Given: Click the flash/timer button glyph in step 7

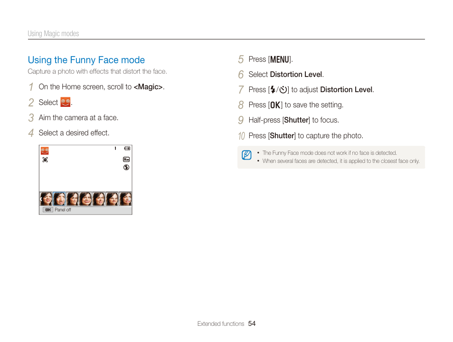Looking at the screenshot, I should click(x=279, y=90).
